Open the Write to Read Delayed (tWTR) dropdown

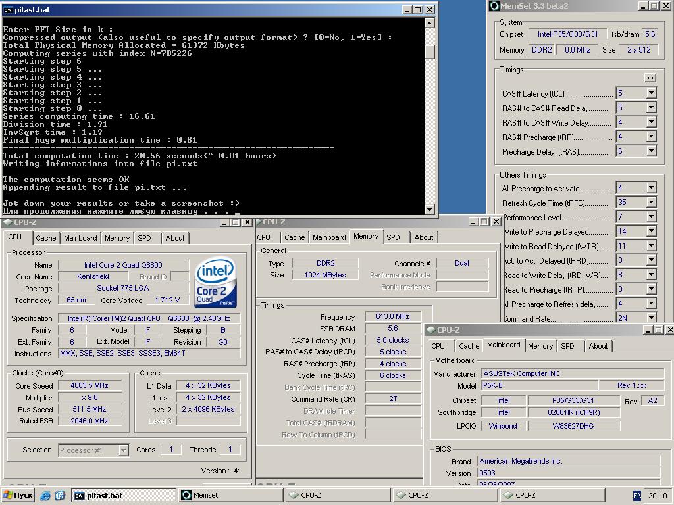click(x=651, y=246)
